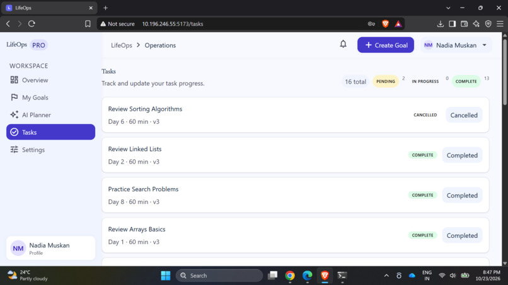The image size is (508, 285).
Task: Click the Brave Rewards triangle icon
Action: 398,24
